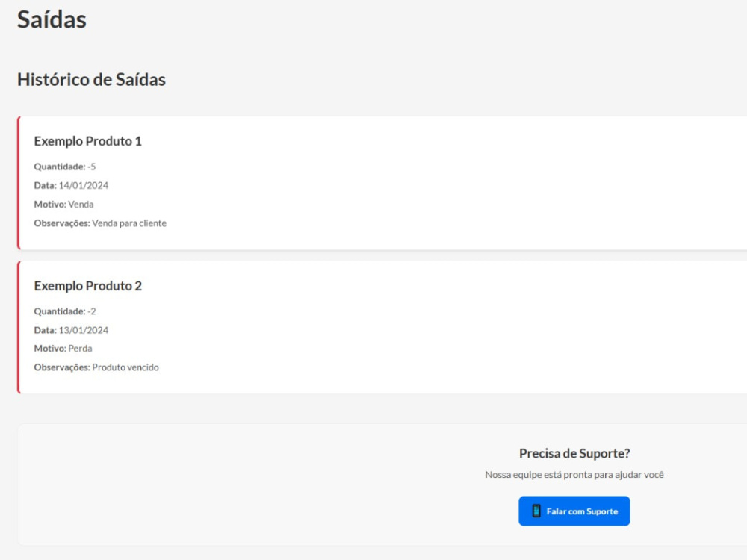
Task: Select the Quantidade: -2 line
Action: pos(65,311)
